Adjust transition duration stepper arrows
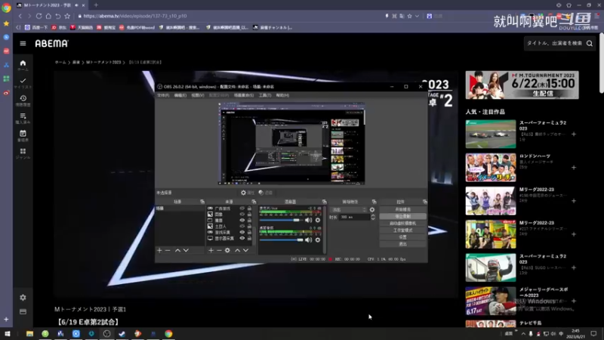 [x=373, y=217]
